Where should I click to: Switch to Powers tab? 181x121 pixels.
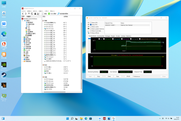pos(113,36)
